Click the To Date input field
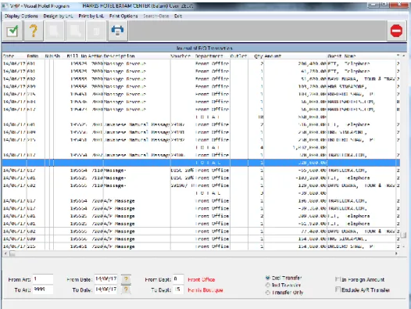 click(106, 289)
